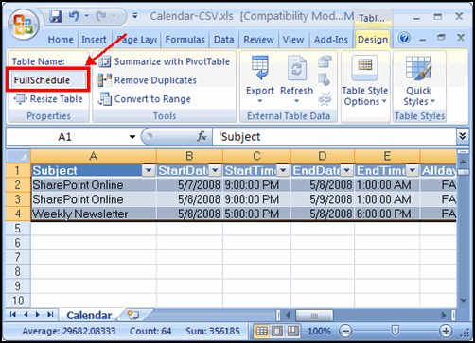Image resolution: width=475 pixels, height=343 pixels.
Task: Switch to Page Break Preview in status bar
Action: [292, 331]
